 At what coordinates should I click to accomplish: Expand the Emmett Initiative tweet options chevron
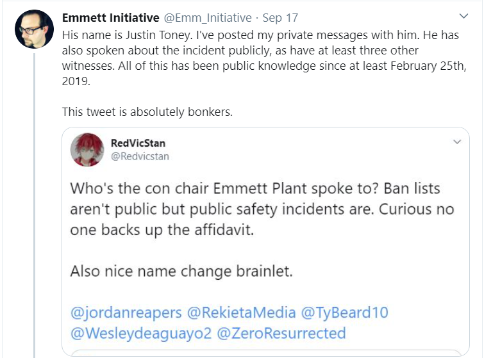(x=463, y=16)
